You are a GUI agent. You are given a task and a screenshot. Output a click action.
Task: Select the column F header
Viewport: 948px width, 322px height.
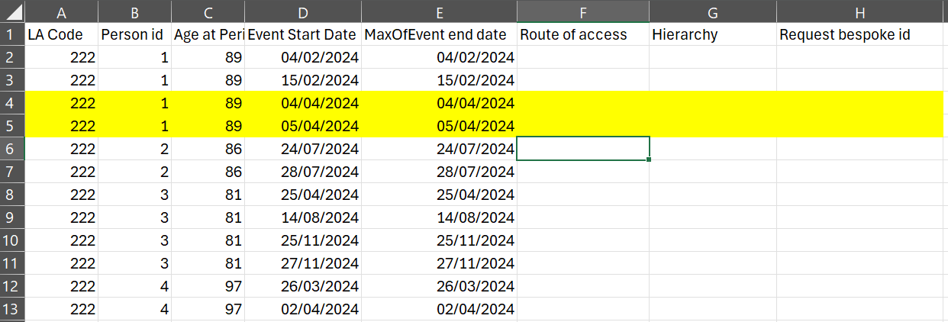tap(582, 11)
